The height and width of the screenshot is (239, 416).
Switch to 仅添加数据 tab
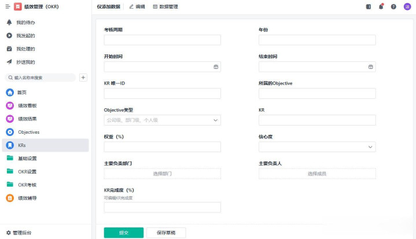pyautogui.click(x=109, y=6)
